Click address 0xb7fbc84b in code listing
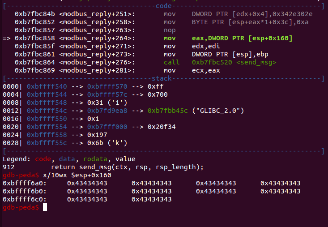 pyautogui.click(x=35, y=14)
